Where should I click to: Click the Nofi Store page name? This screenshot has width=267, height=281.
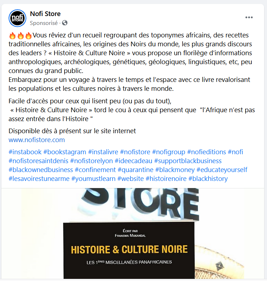tap(45, 14)
